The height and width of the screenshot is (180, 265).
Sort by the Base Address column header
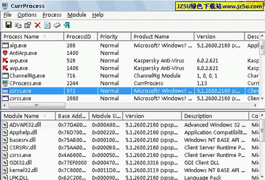[72, 116]
